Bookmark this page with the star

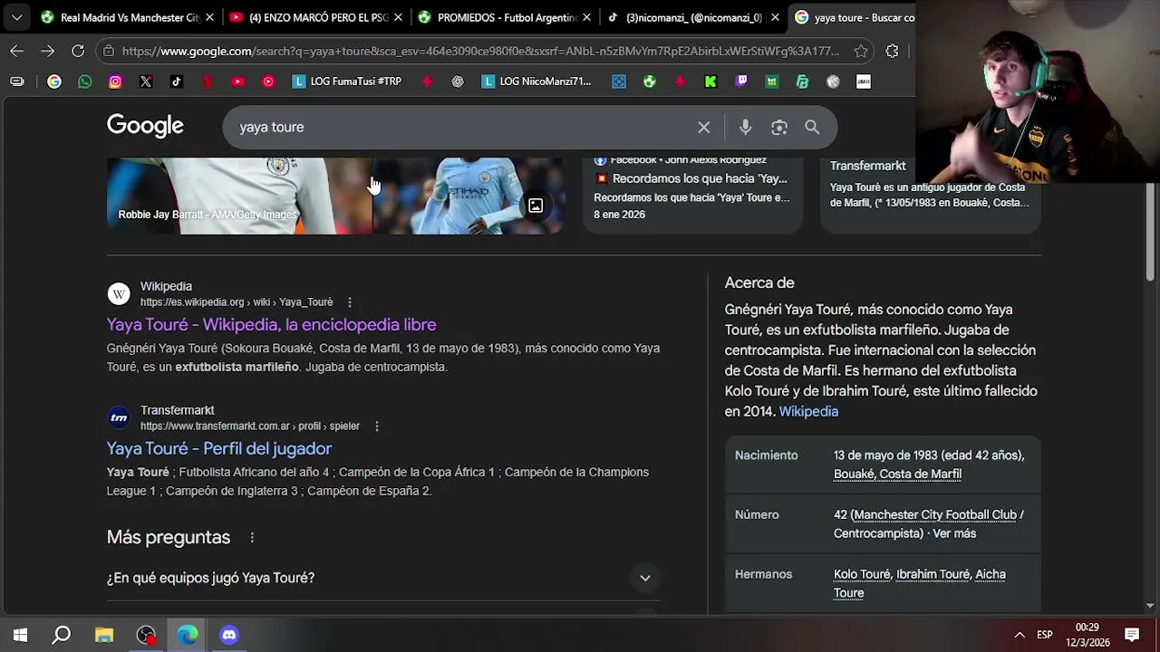(861, 51)
